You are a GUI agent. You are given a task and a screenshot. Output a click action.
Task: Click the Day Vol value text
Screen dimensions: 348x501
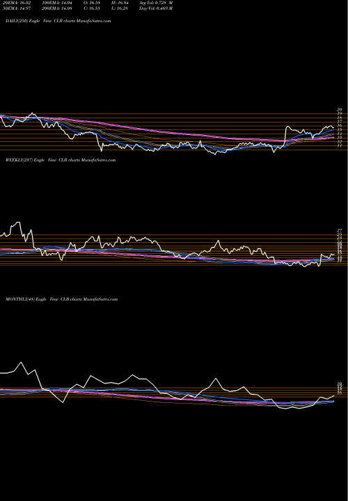[x=156, y=8]
